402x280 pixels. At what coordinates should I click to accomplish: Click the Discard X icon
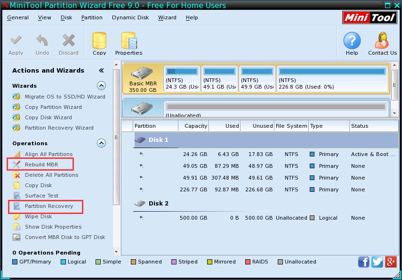point(69,41)
